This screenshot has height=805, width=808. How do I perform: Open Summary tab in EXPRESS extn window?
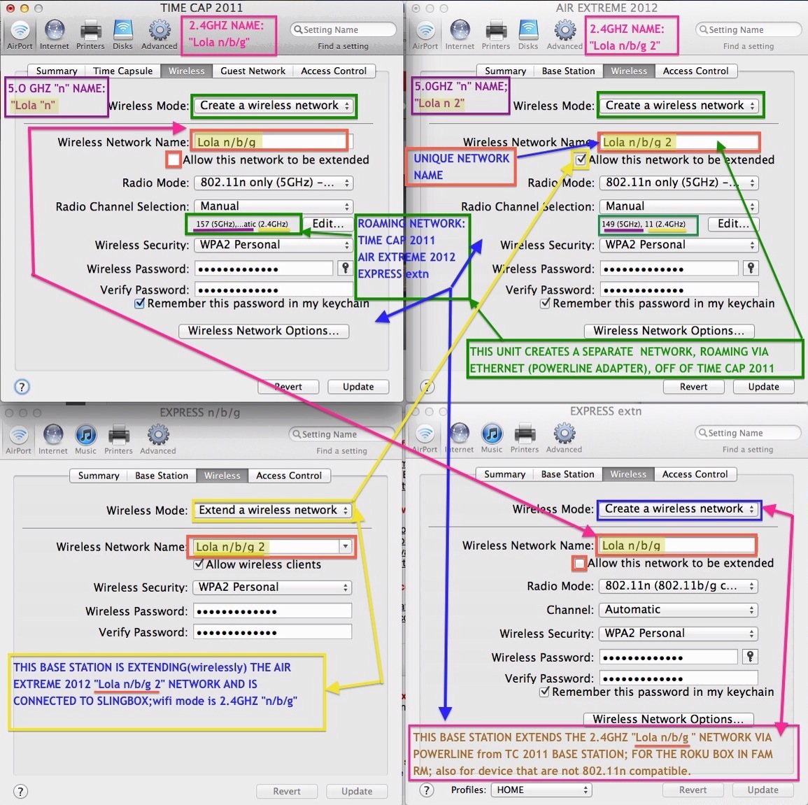tap(504, 473)
